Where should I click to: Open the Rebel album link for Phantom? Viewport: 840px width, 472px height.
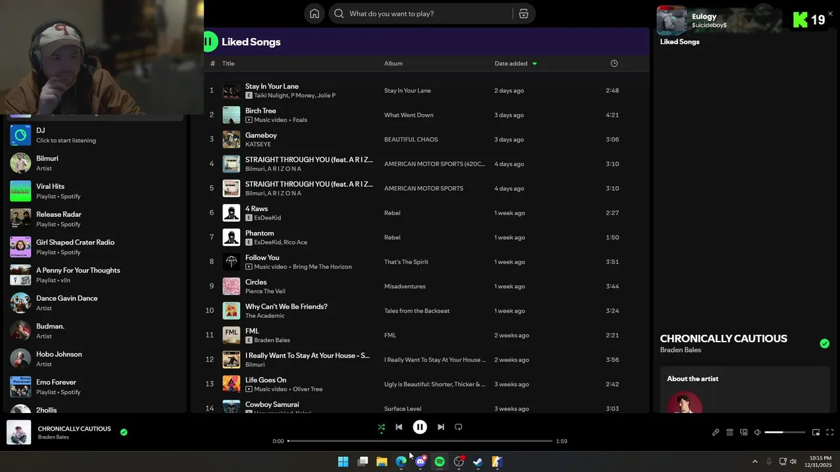coord(392,237)
